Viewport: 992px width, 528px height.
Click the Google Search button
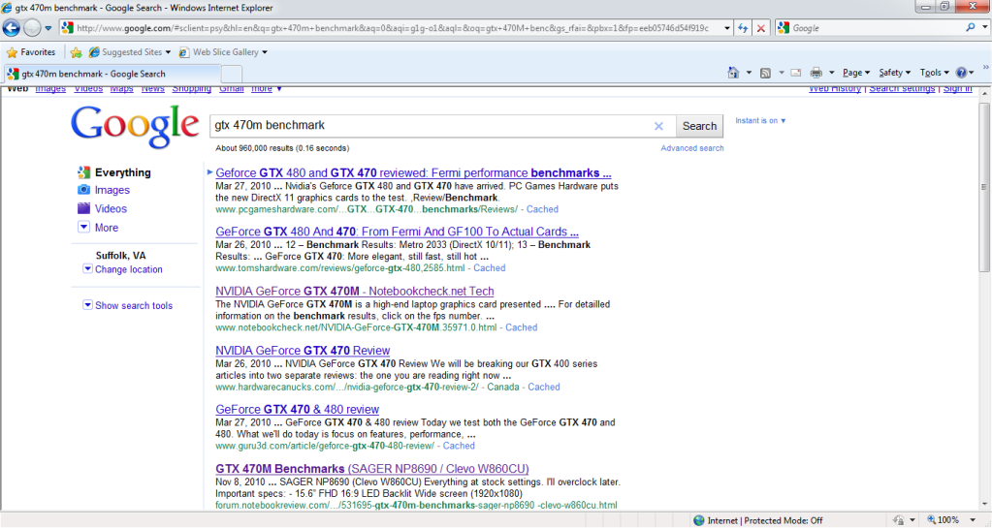tap(699, 127)
